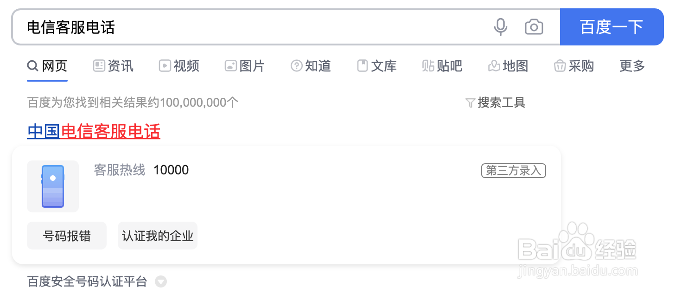The height and width of the screenshot is (294, 675).
Task: Click the 认证我的企业 button
Action: 158,236
